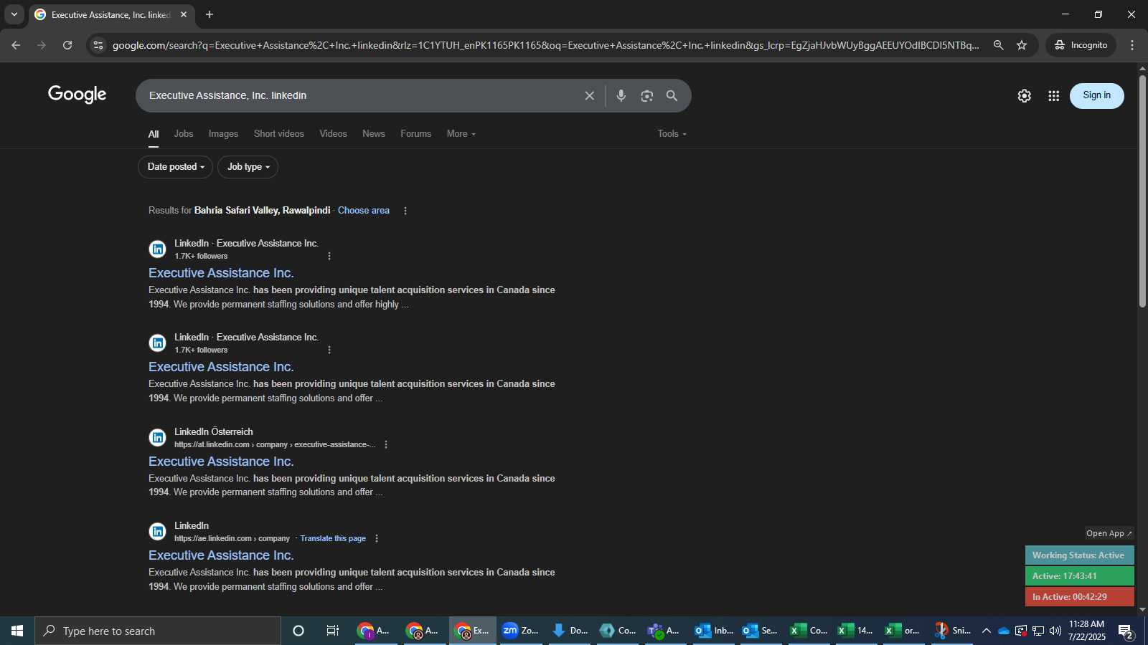1148x645 pixels.
Task: Open Windows Start menu
Action: (x=17, y=631)
